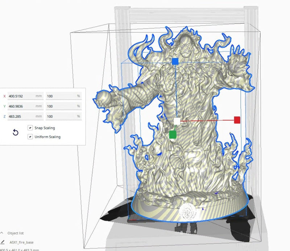Click the reset scale arrow icon

[x=16, y=133]
